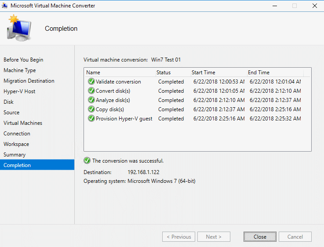Click start time 6/22/2018 2:12:37 AM
This screenshot has height=247, width=324.
click(219, 109)
